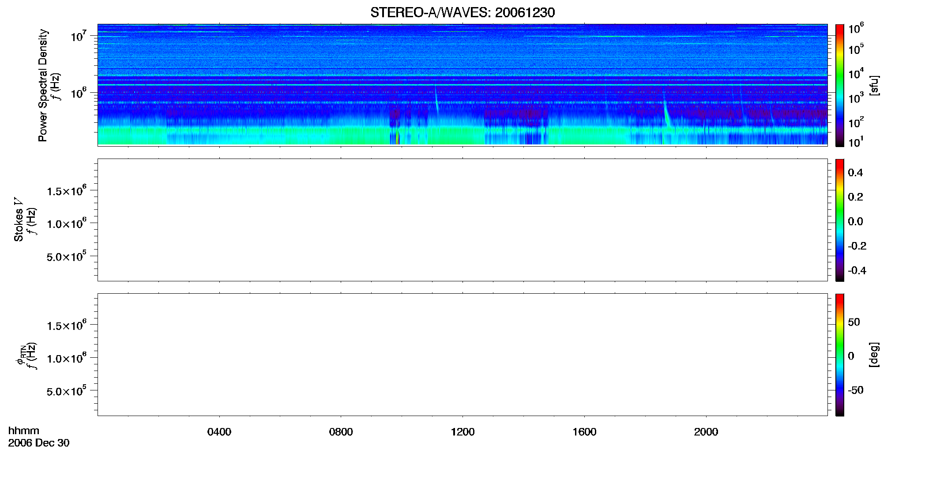Click the 0800 time tick label

(341, 432)
